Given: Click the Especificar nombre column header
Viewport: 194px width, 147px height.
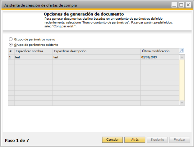Looking at the screenshot, I should click(33, 51).
